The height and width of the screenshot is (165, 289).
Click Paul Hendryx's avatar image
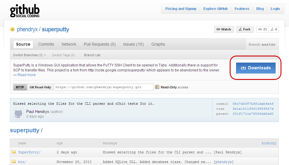(x=18, y=114)
